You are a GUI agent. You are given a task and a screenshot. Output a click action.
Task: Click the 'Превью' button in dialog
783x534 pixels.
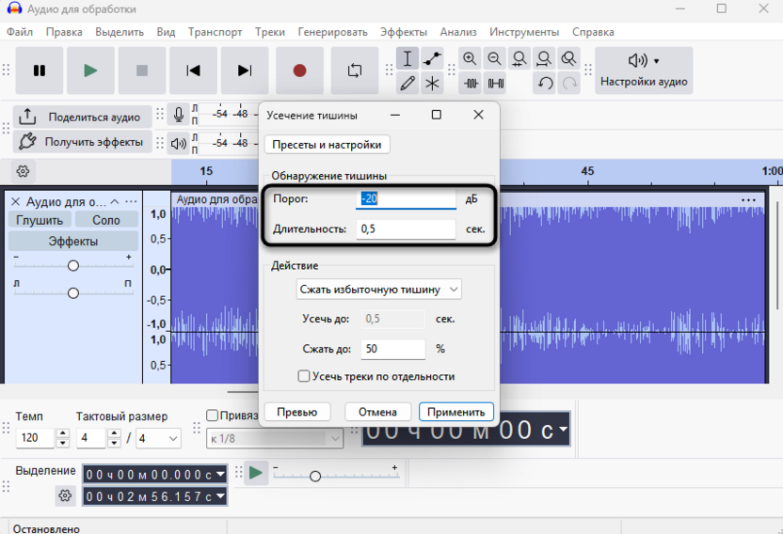pos(296,412)
